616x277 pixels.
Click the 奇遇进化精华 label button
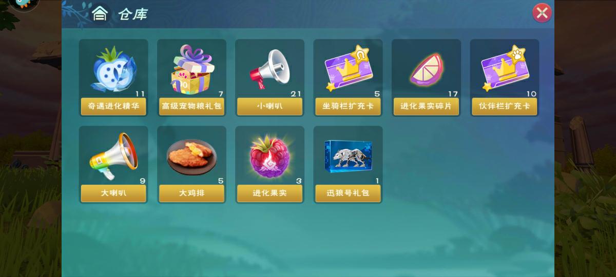pyautogui.click(x=113, y=107)
